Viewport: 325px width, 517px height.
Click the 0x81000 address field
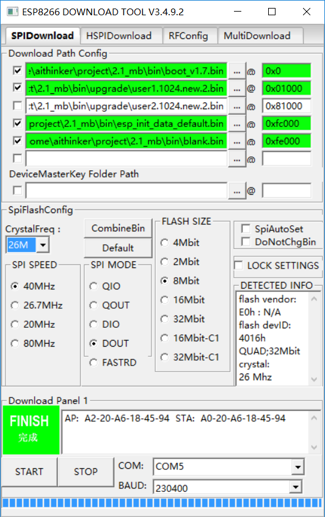[x=287, y=106]
